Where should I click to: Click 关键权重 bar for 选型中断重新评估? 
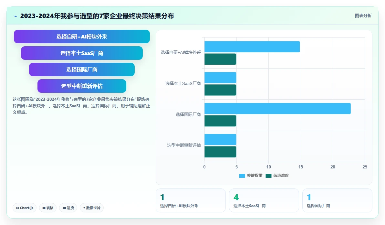[x=220, y=140]
